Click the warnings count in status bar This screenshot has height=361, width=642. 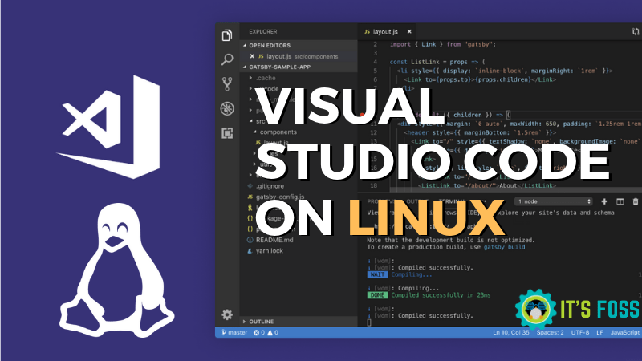[273, 332]
